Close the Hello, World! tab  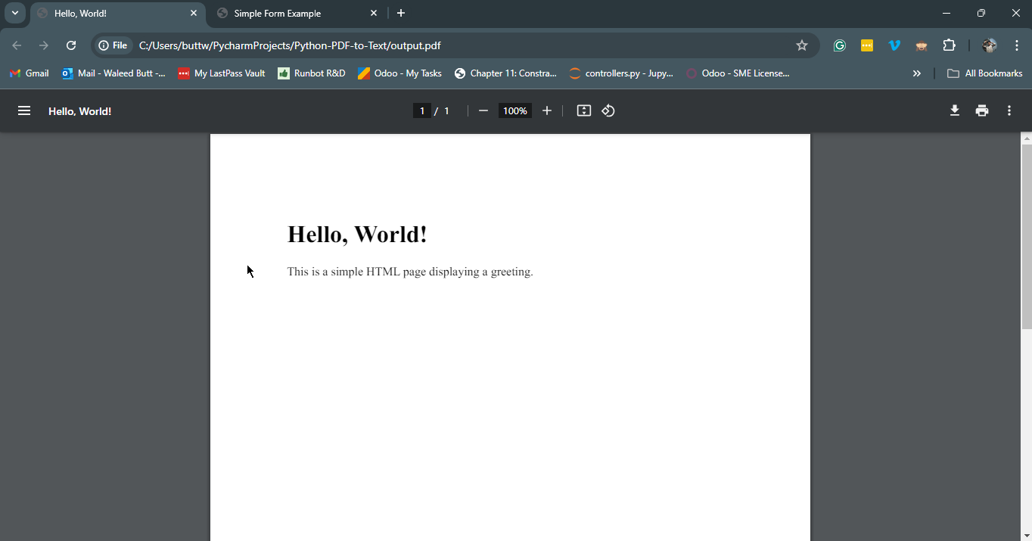click(194, 14)
